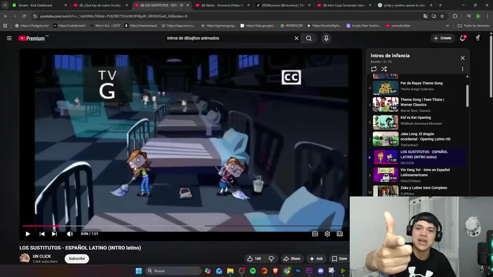493x277 pixels.
Task: Click the taskbar Buscar search box
Action: click(x=173, y=271)
